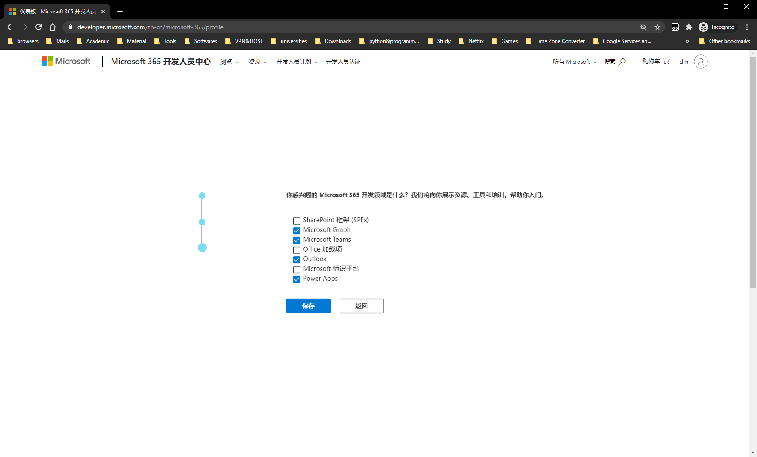The image size is (757, 457).
Task: Click the reader extension icon in toolbar
Action: tap(675, 27)
